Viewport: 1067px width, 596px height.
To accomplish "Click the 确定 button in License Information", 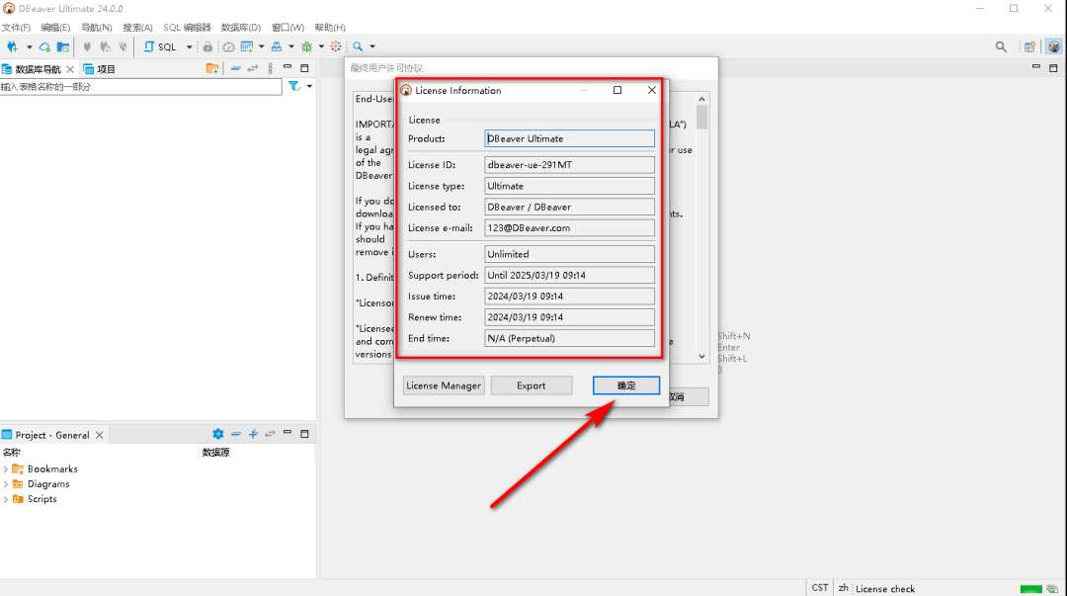I will [626, 385].
